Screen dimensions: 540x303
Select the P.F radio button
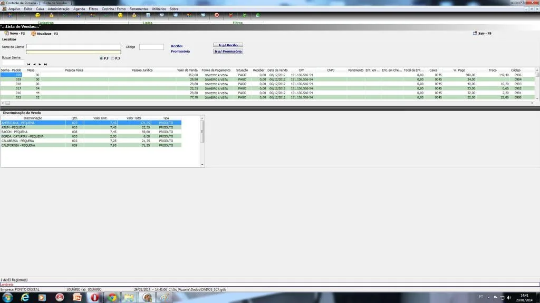tap(101, 58)
